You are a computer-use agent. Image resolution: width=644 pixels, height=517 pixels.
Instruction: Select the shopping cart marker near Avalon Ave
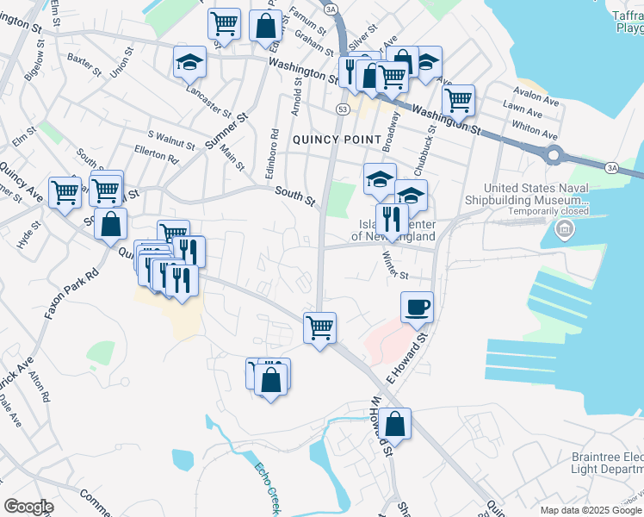click(x=458, y=101)
